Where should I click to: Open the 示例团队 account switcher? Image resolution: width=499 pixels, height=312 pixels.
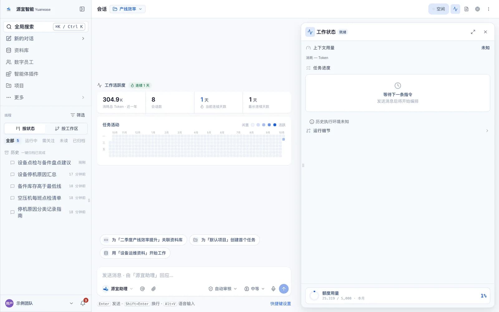pos(39,303)
